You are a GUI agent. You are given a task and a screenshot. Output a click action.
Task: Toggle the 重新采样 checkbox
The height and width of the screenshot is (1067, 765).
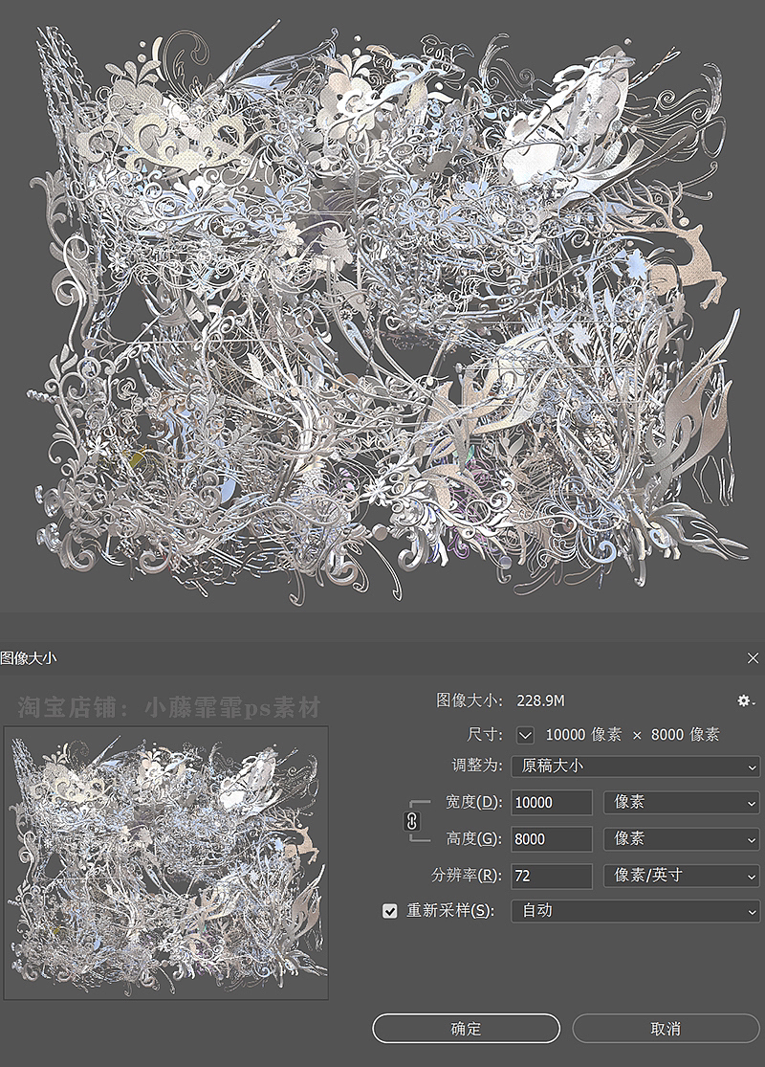click(389, 910)
